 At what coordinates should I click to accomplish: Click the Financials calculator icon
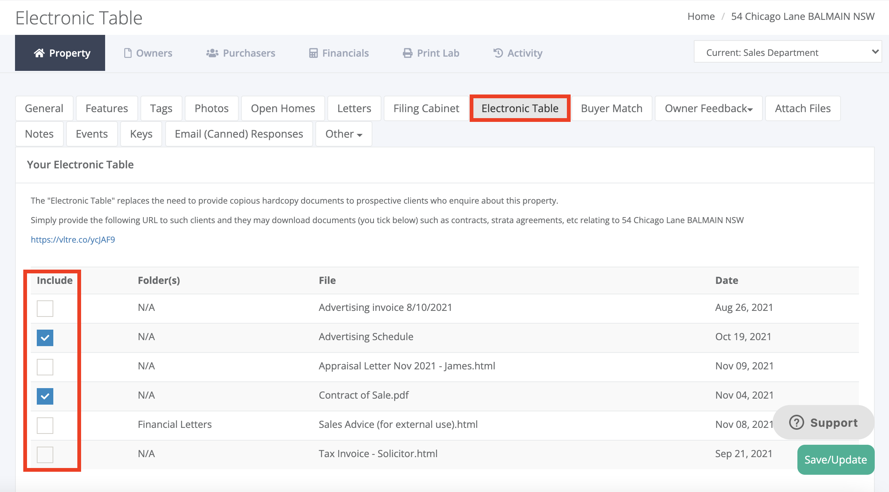(x=313, y=53)
